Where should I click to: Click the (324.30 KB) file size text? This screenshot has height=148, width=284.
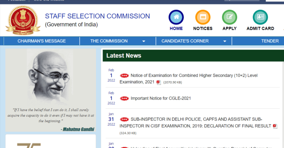click(128, 133)
